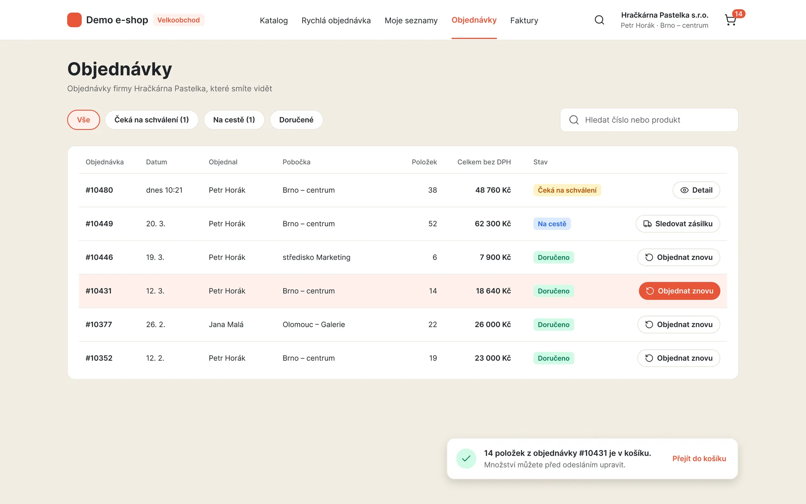Follow the Přejít do košíku link
The image size is (806, 504).
[x=699, y=459]
